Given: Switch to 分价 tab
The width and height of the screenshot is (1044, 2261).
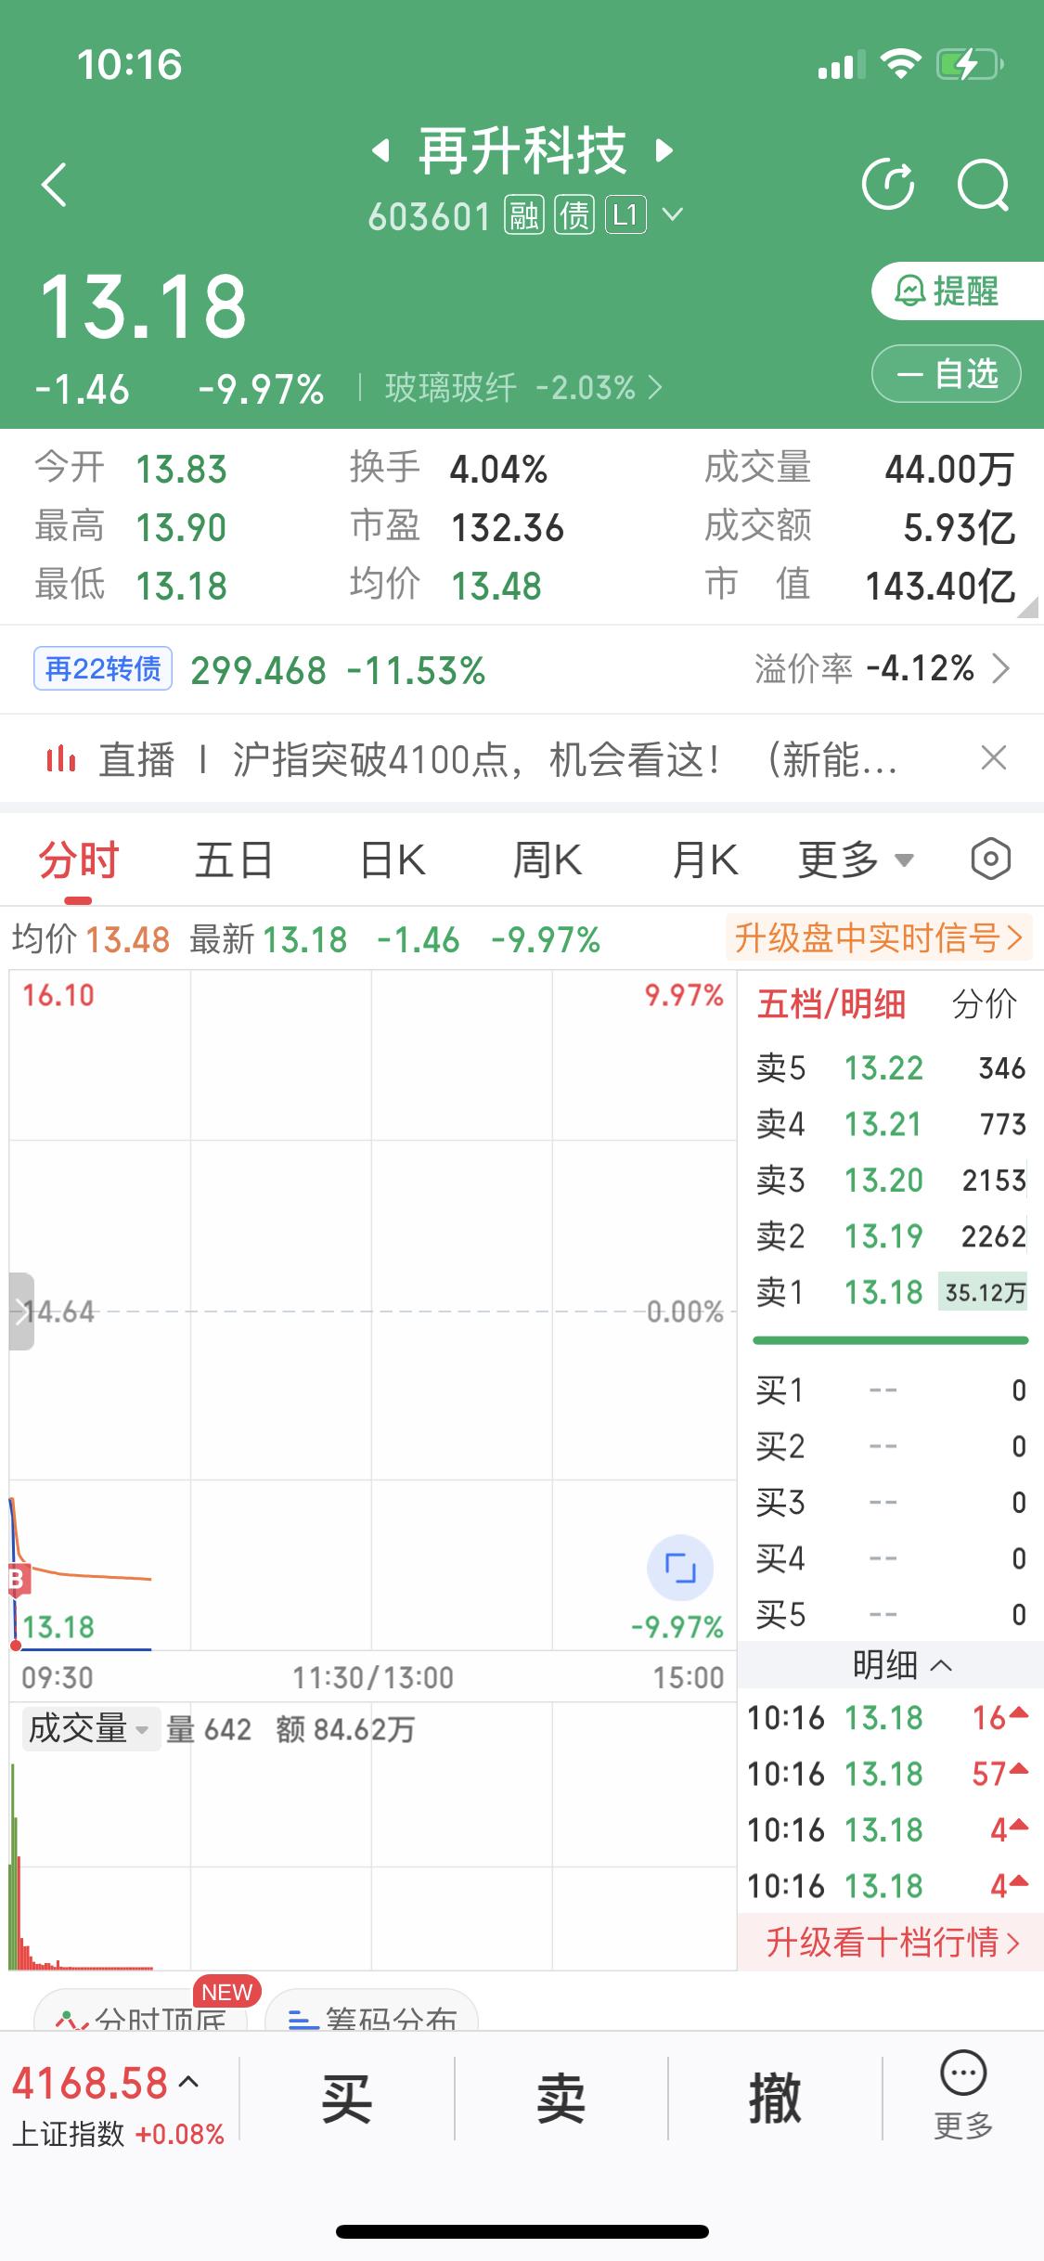Looking at the screenshot, I should pos(985,1004).
